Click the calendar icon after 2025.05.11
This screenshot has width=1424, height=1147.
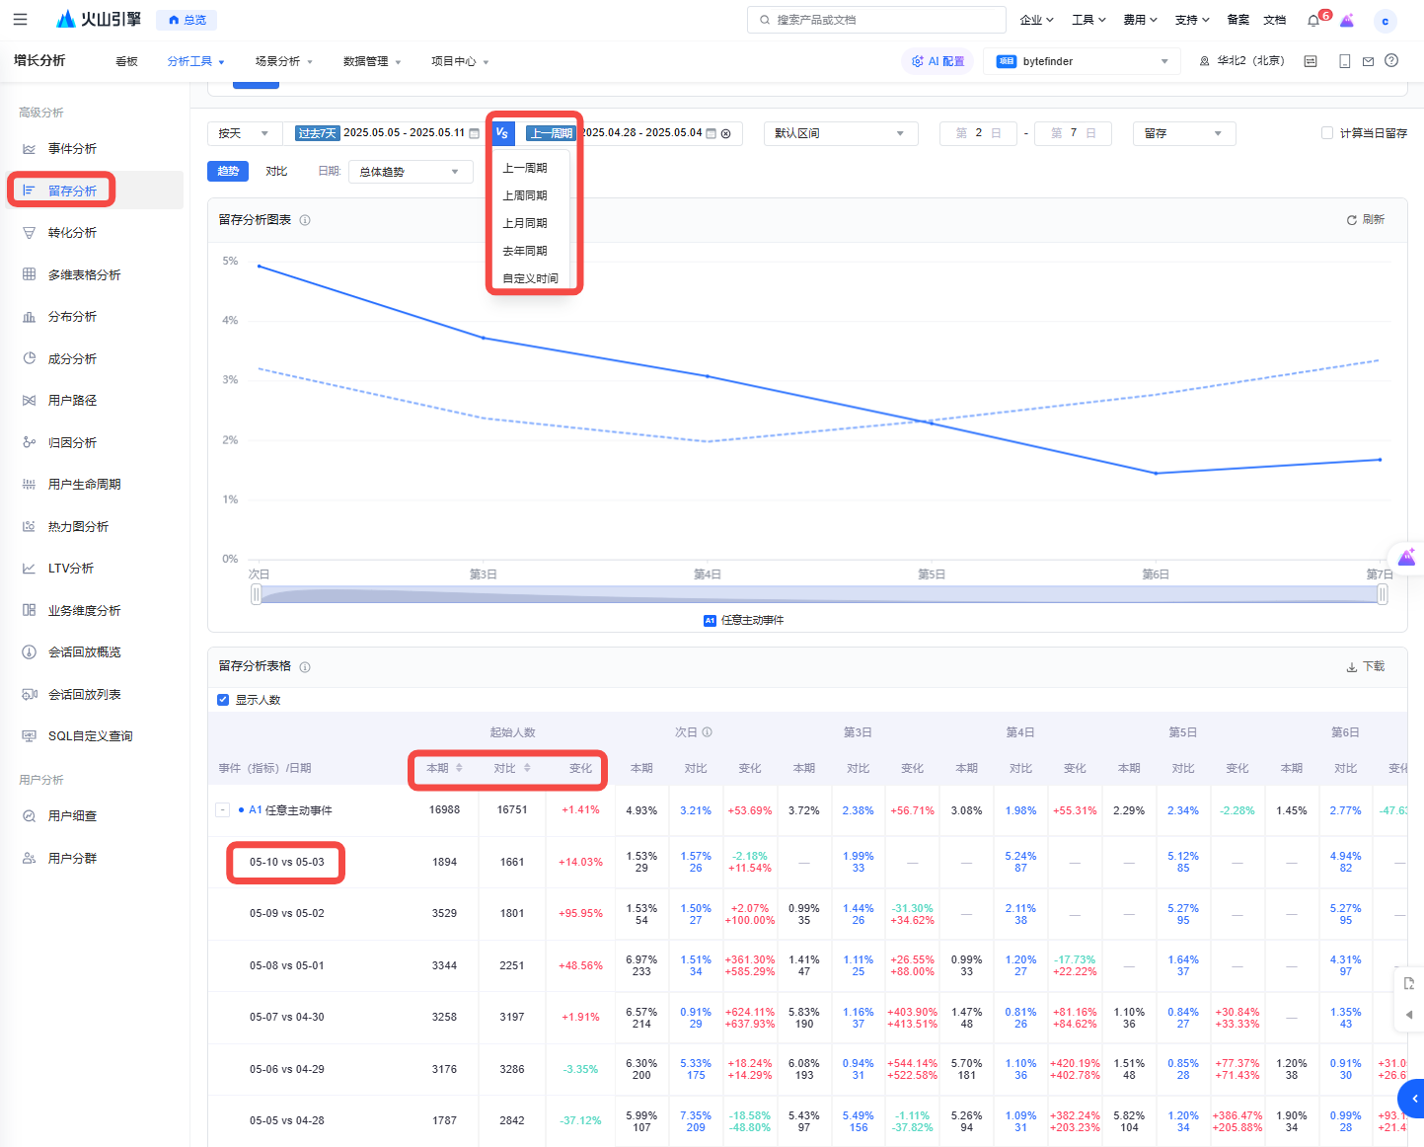(474, 133)
